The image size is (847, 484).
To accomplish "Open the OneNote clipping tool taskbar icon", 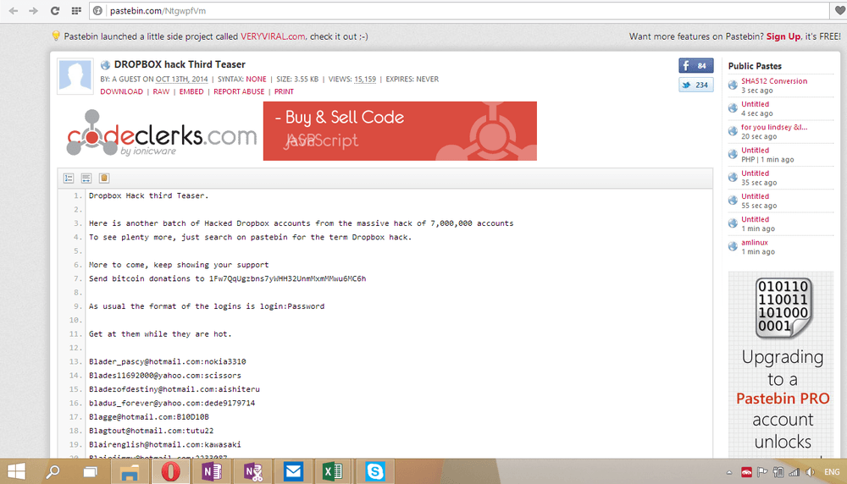I will coord(252,471).
